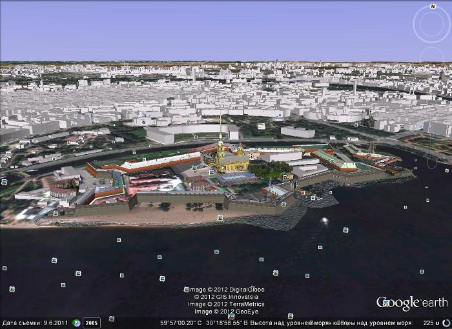This screenshot has height=329, width=452.
Task: Open historical imagery via the clock icon
Action: (x=76, y=323)
